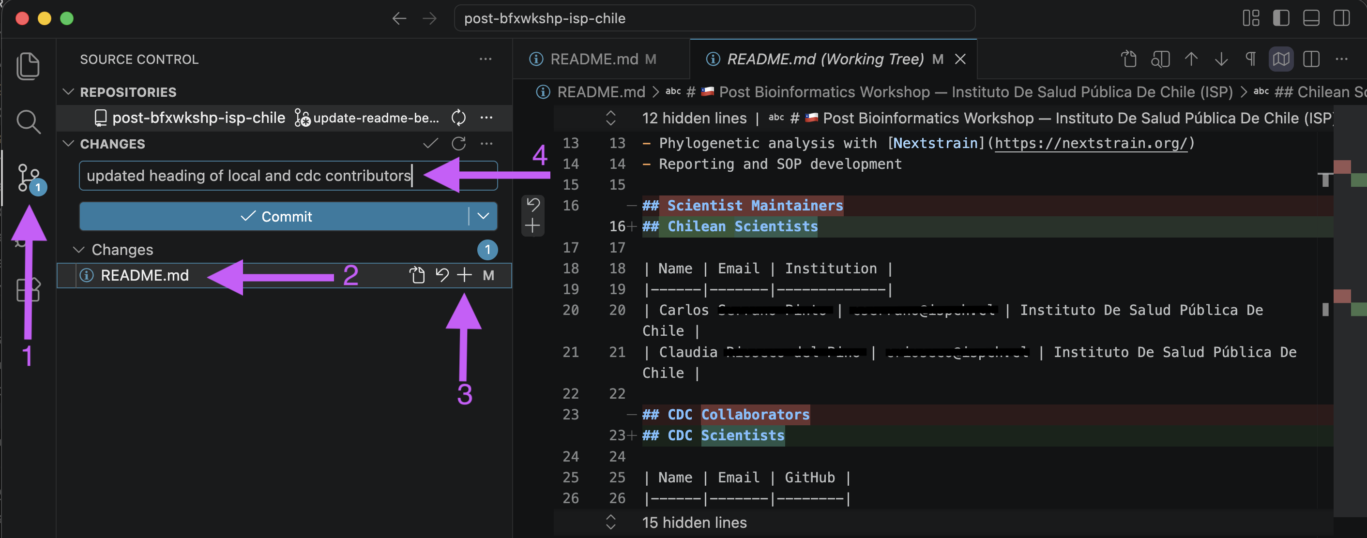Refresh the Changes section
The width and height of the screenshot is (1367, 538).
pyautogui.click(x=458, y=143)
